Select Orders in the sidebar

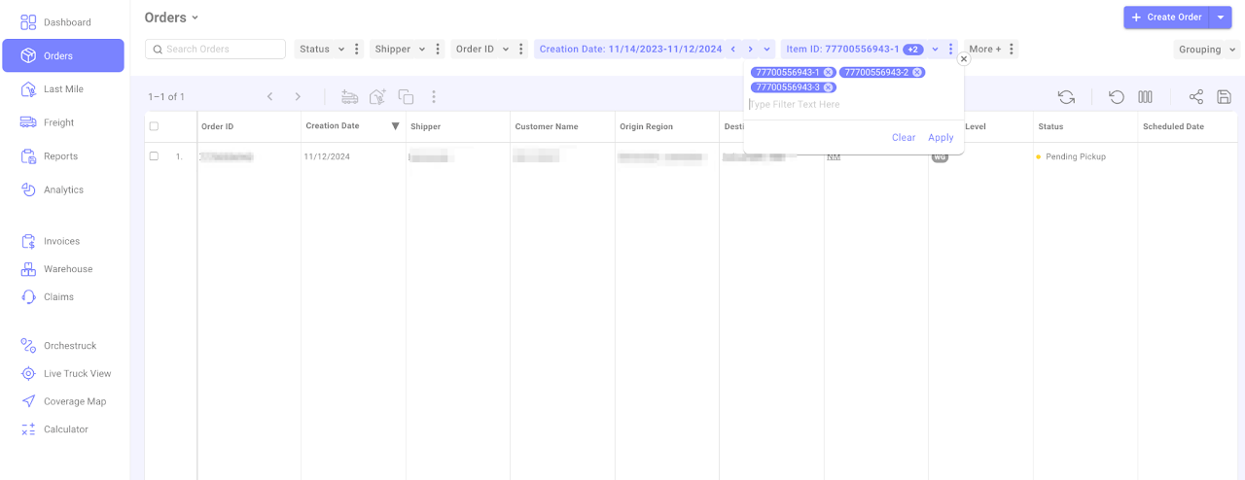coord(63,55)
